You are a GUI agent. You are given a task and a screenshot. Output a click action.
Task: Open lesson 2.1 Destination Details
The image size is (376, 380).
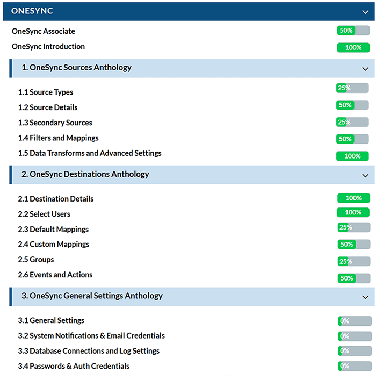(56, 199)
